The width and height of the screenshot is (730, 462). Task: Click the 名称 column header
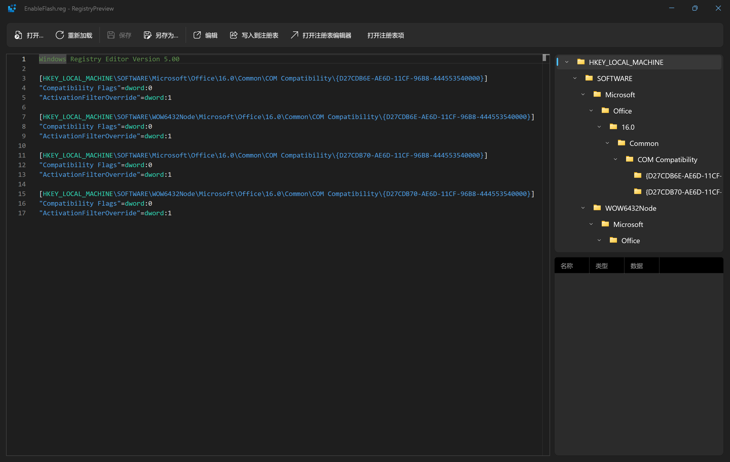(566, 266)
